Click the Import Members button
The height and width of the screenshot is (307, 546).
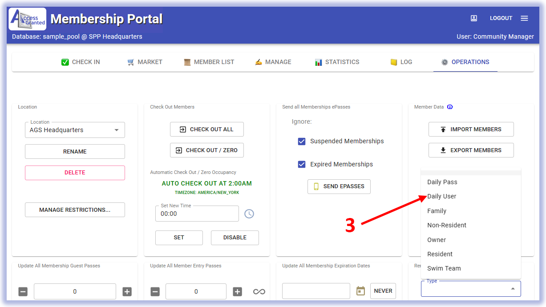pyautogui.click(x=471, y=129)
